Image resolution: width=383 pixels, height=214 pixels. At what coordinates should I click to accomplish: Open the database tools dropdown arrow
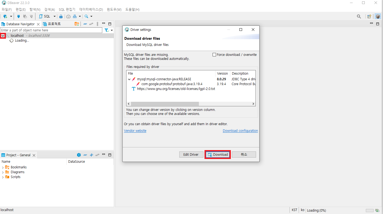[80, 16]
